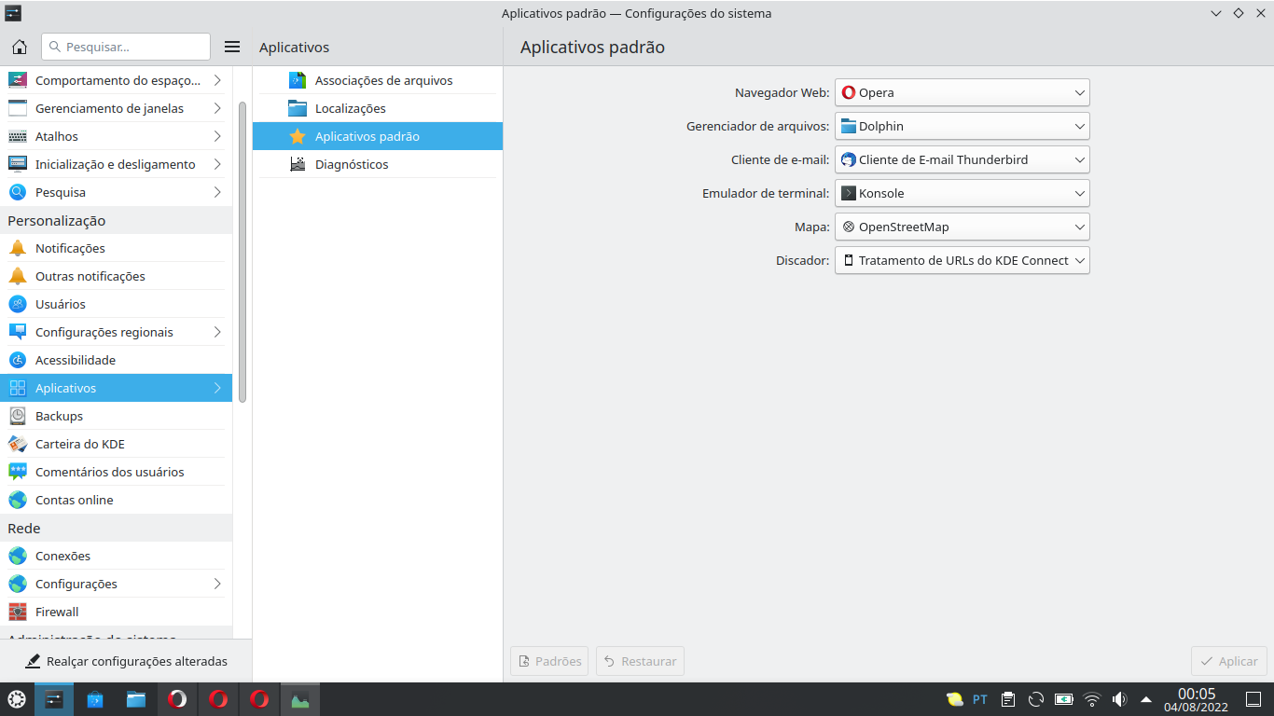This screenshot has width=1274, height=716.
Task: Open Dolphin file manager from taskbar
Action: click(136, 699)
